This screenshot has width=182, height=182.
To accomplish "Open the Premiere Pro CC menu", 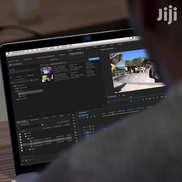I will point(18,52).
